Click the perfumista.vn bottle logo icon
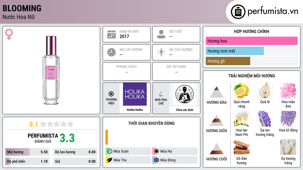The height and width of the screenshot is (170, 303). pos(238,12)
